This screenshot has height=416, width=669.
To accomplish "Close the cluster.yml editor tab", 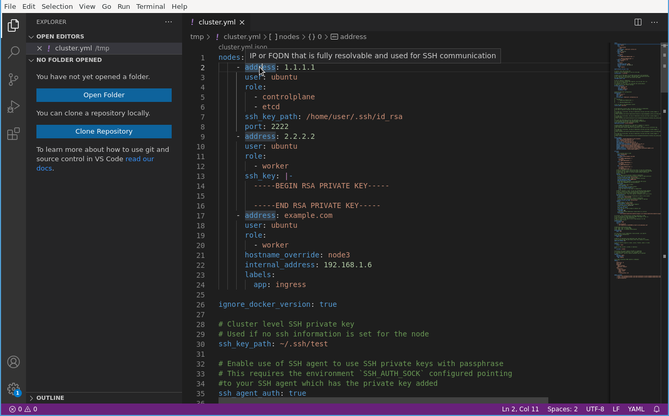I will tap(242, 22).
